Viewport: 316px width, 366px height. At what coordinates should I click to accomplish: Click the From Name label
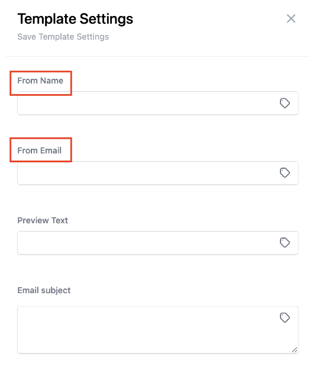pyautogui.click(x=40, y=81)
